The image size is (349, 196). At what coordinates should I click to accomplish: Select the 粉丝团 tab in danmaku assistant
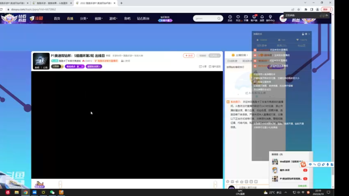coord(301,46)
